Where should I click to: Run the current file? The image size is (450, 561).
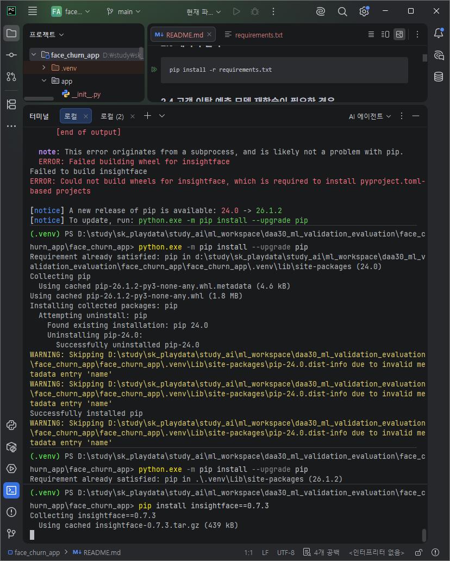pos(236,11)
